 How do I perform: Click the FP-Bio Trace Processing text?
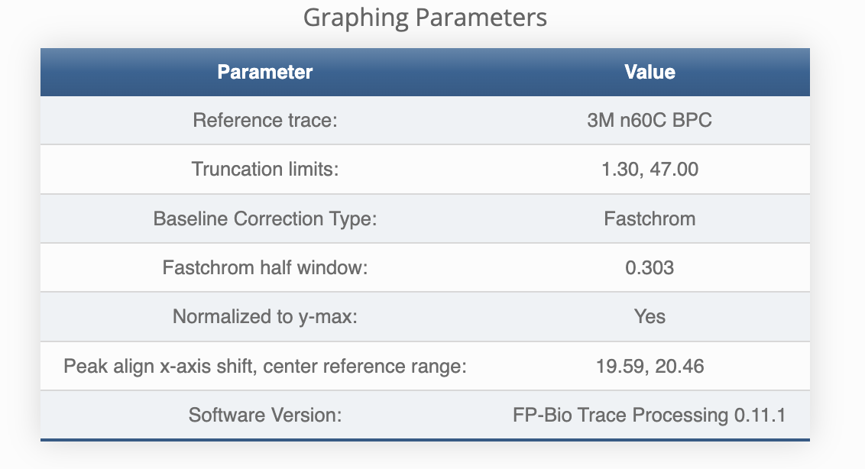(x=620, y=416)
